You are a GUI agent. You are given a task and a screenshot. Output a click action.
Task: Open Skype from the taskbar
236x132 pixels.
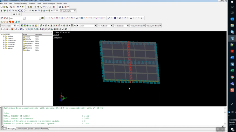(232, 32)
